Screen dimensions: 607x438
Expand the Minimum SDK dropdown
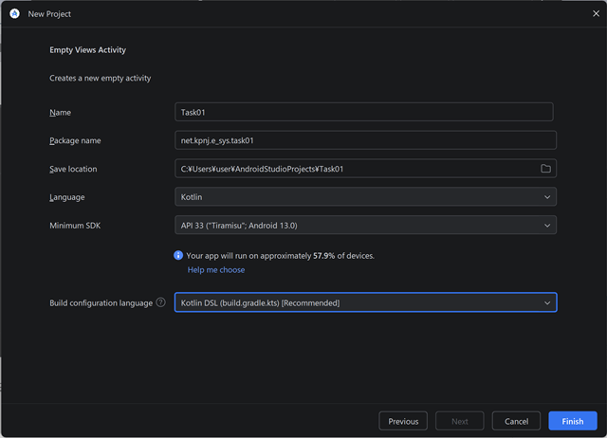coord(365,226)
